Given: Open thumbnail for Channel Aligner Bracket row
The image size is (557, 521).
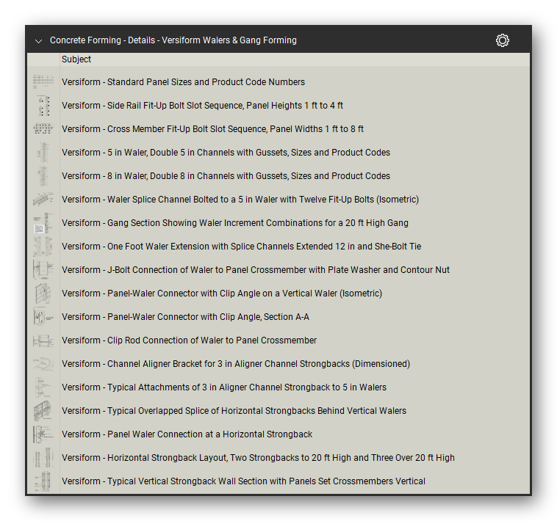Looking at the screenshot, I should click(x=43, y=363).
